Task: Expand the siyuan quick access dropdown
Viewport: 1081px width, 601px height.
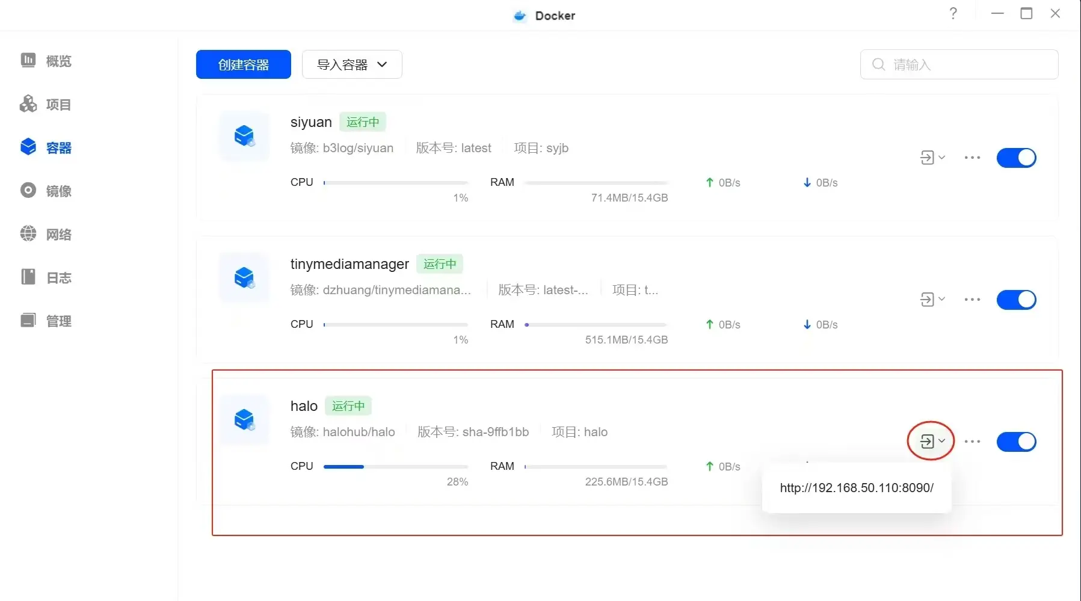Action: (932, 158)
